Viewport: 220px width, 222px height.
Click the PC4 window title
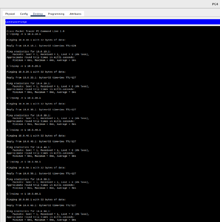tap(215, 4)
